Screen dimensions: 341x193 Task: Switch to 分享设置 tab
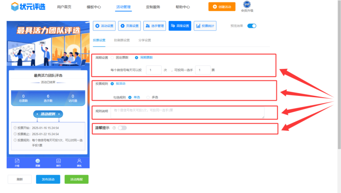(145, 40)
